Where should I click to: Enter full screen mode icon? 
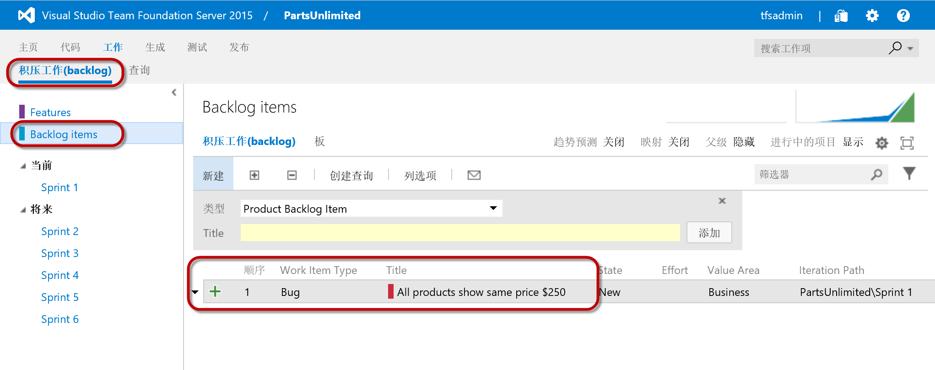coord(907,143)
